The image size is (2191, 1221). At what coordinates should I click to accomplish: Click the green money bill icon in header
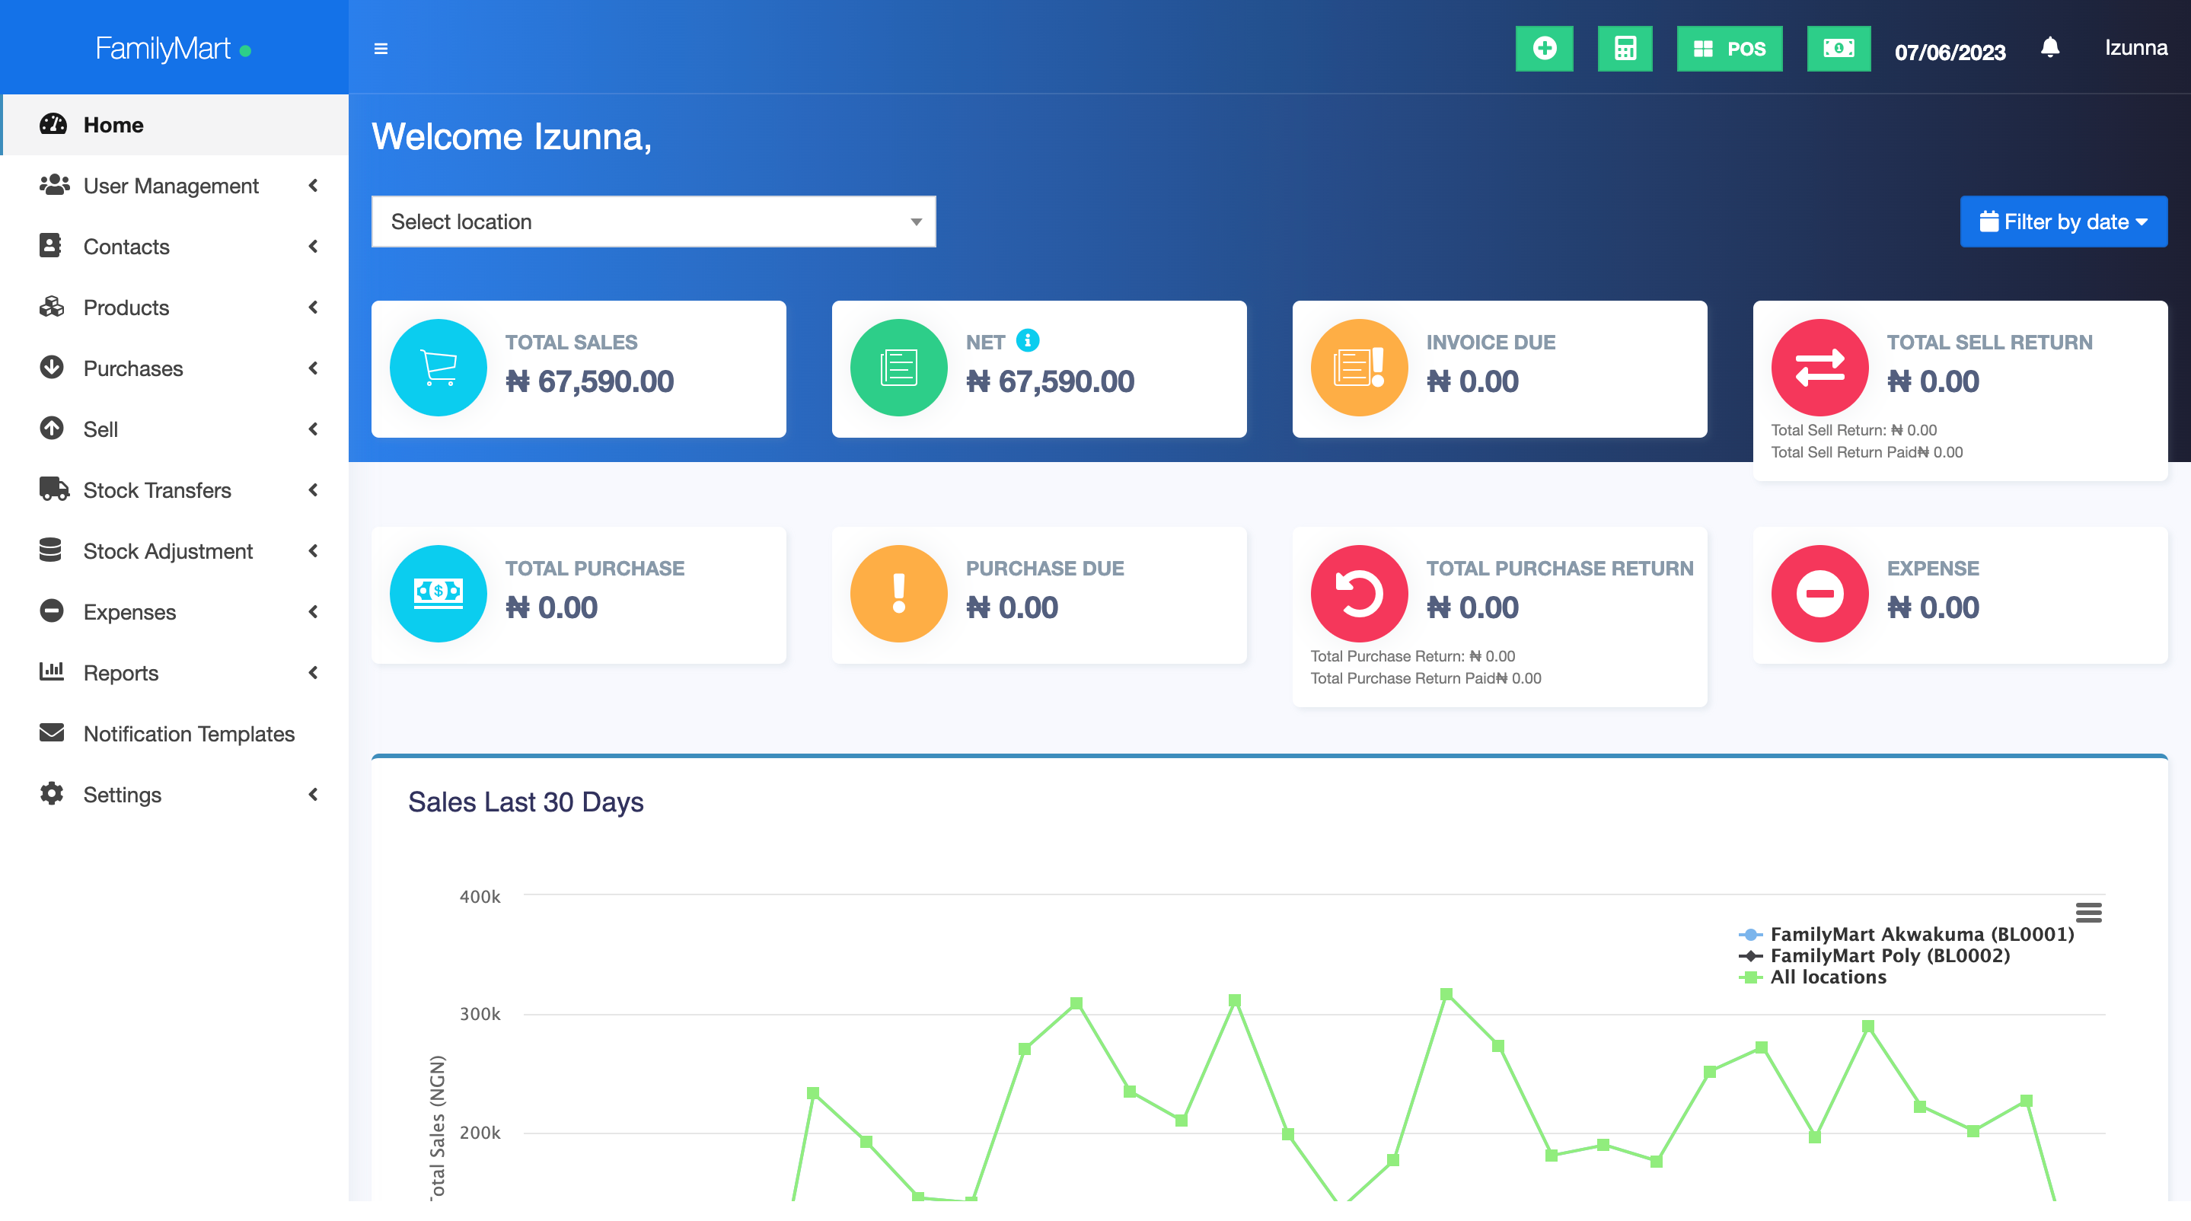coord(1838,49)
